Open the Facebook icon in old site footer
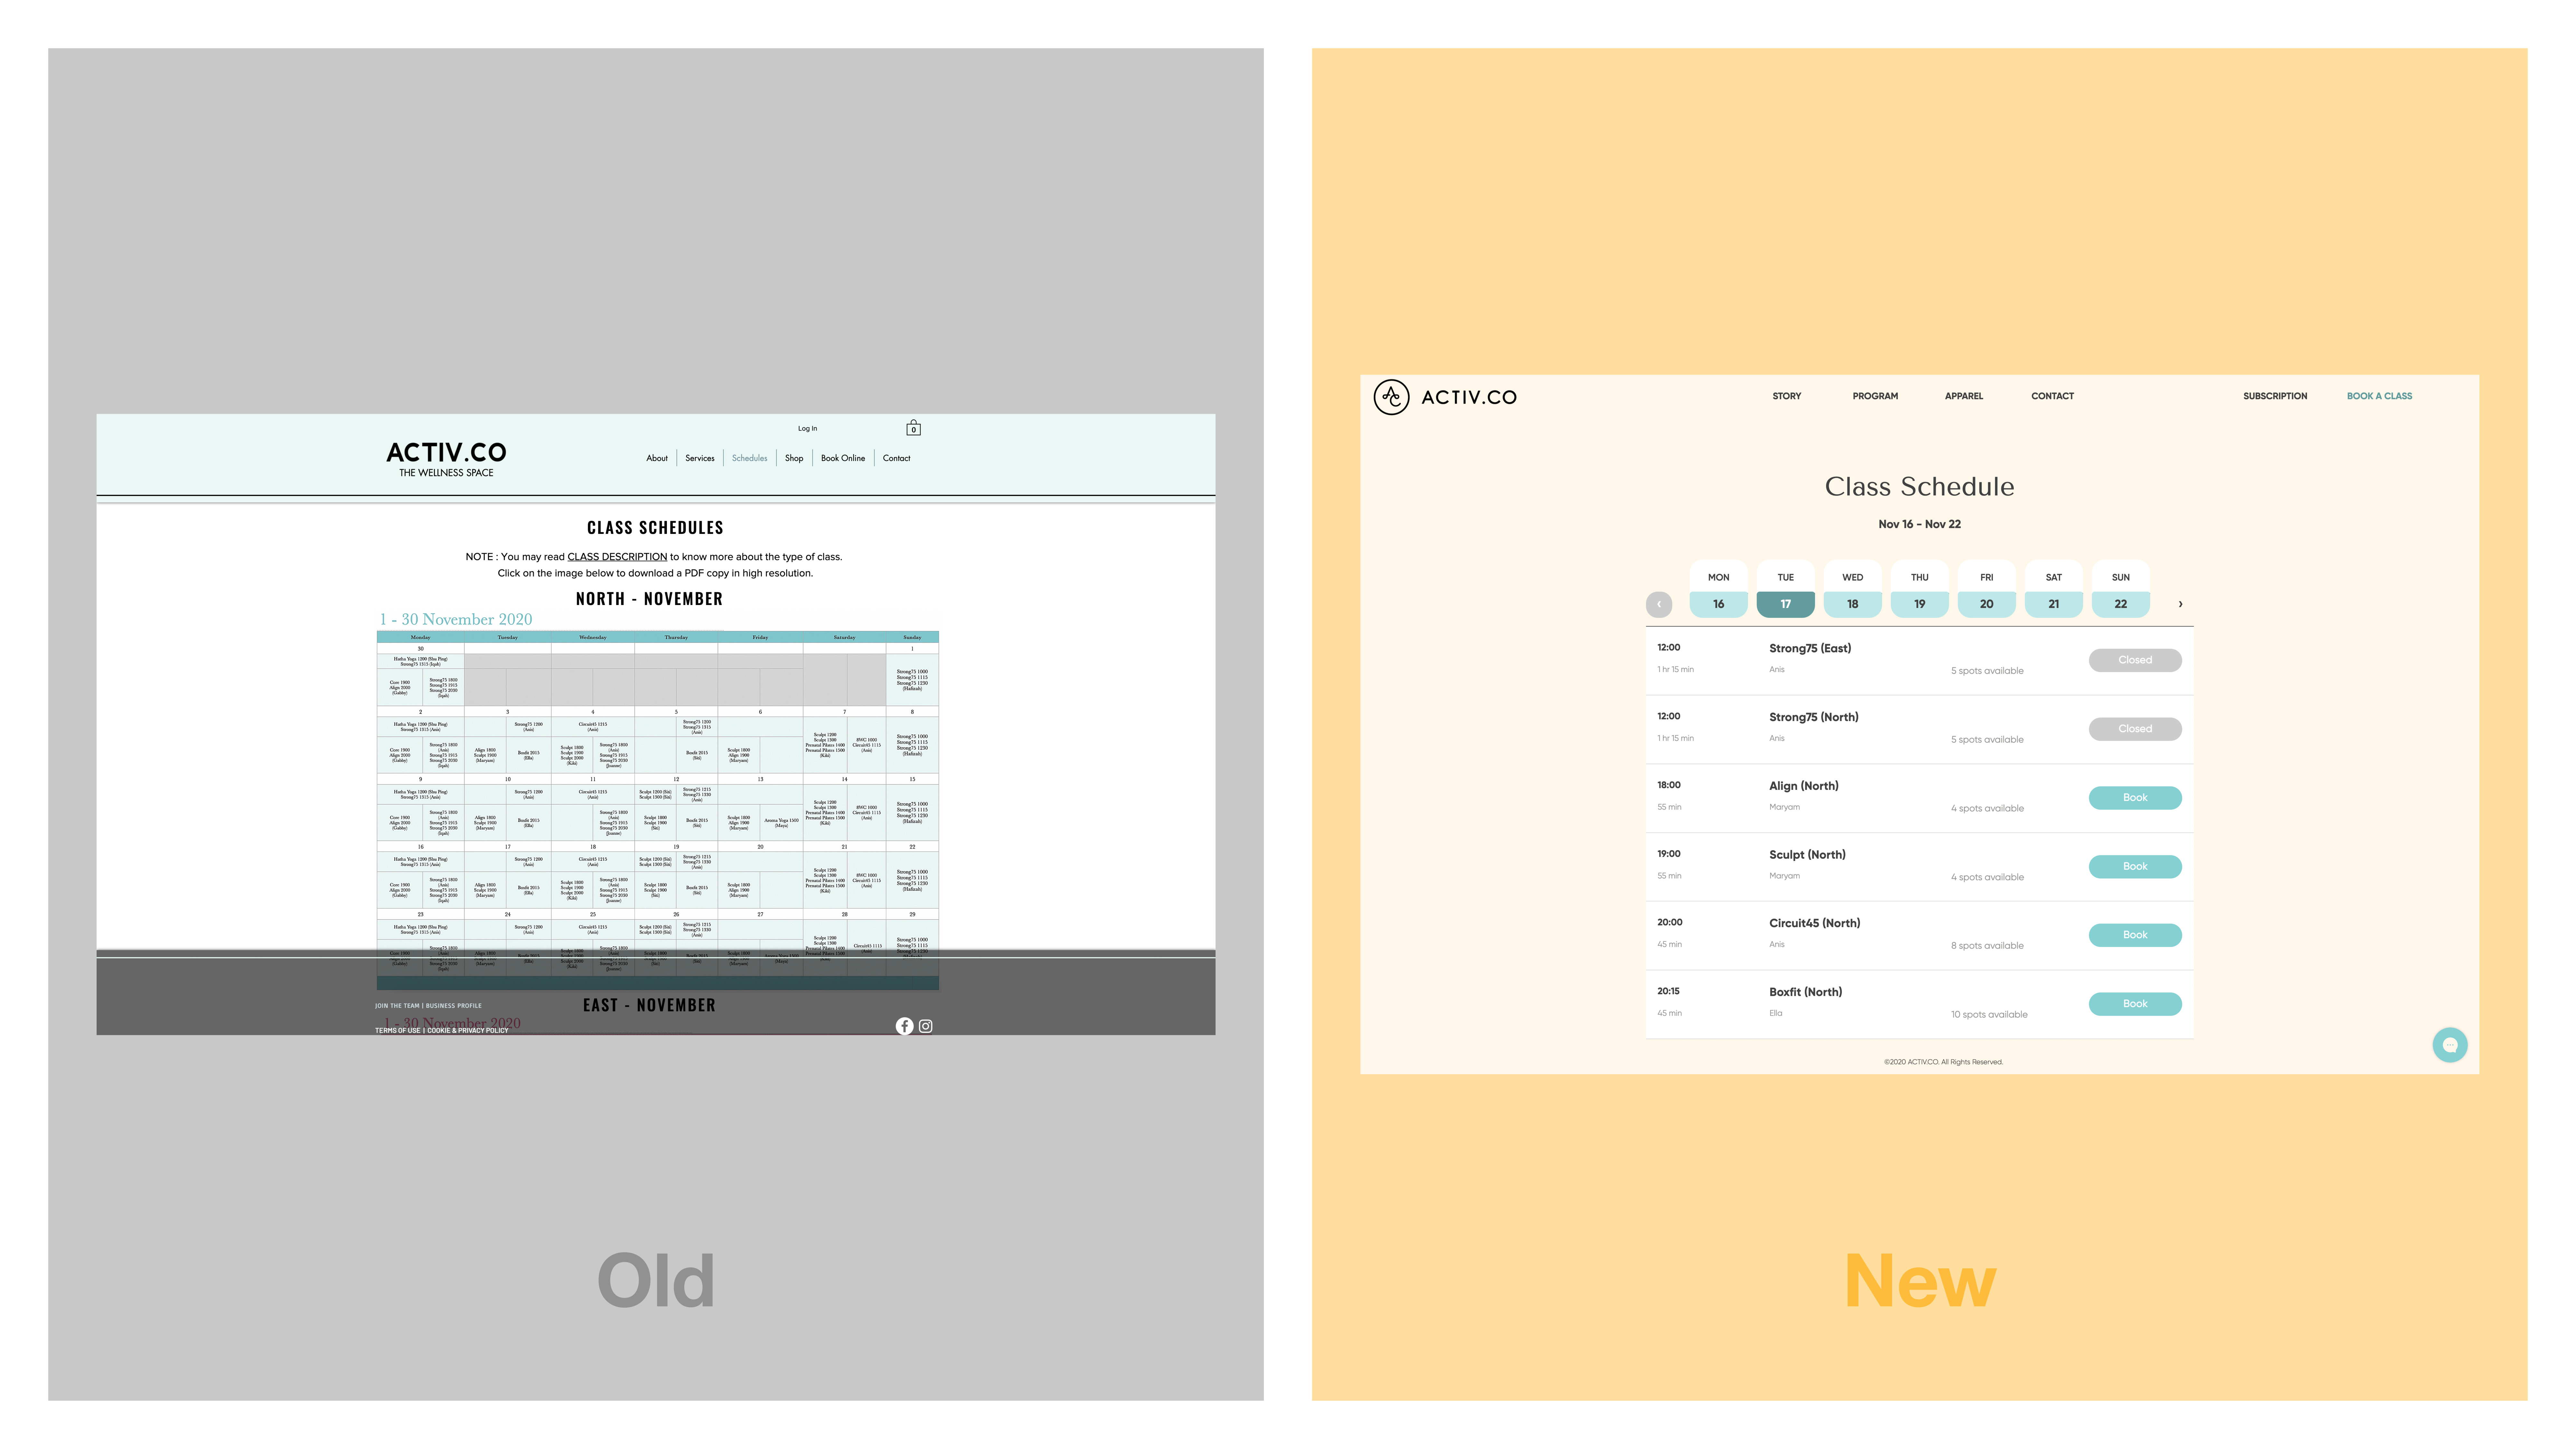 tap(904, 1026)
